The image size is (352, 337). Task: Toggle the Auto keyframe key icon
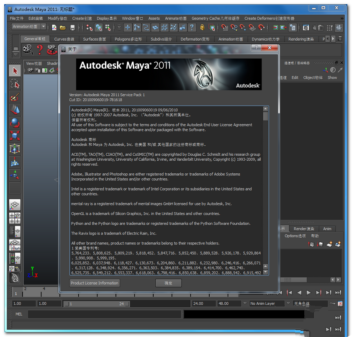332,304
